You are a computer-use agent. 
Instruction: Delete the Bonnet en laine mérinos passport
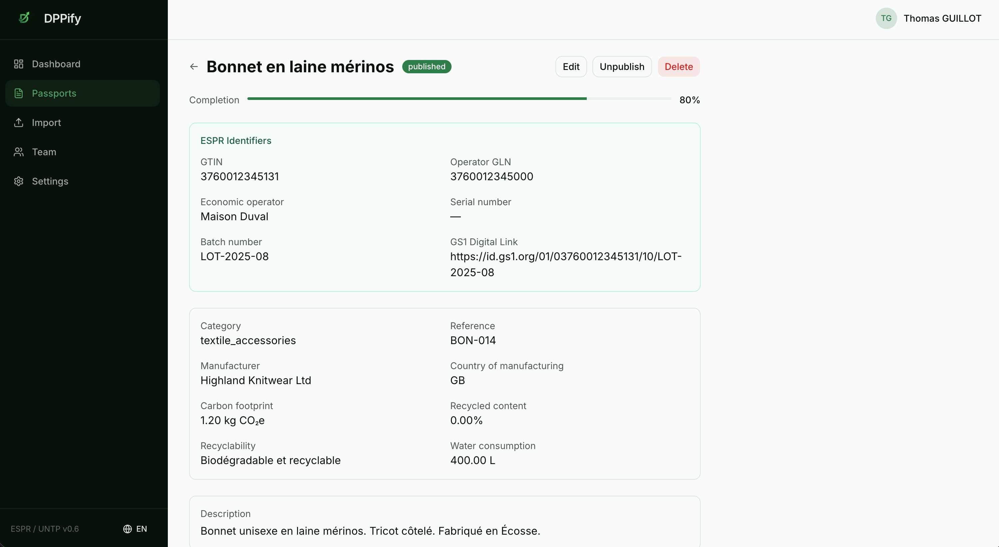point(678,67)
